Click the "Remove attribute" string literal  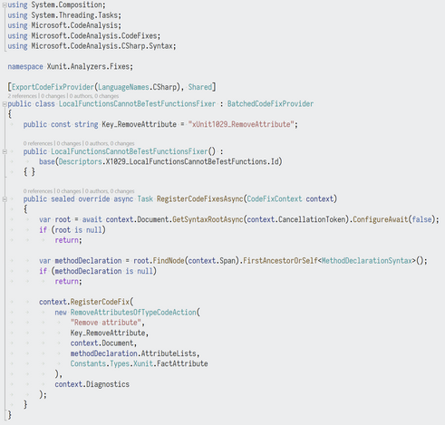[x=106, y=323]
